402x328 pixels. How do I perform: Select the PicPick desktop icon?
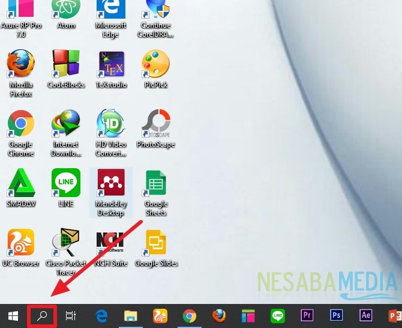155,69
